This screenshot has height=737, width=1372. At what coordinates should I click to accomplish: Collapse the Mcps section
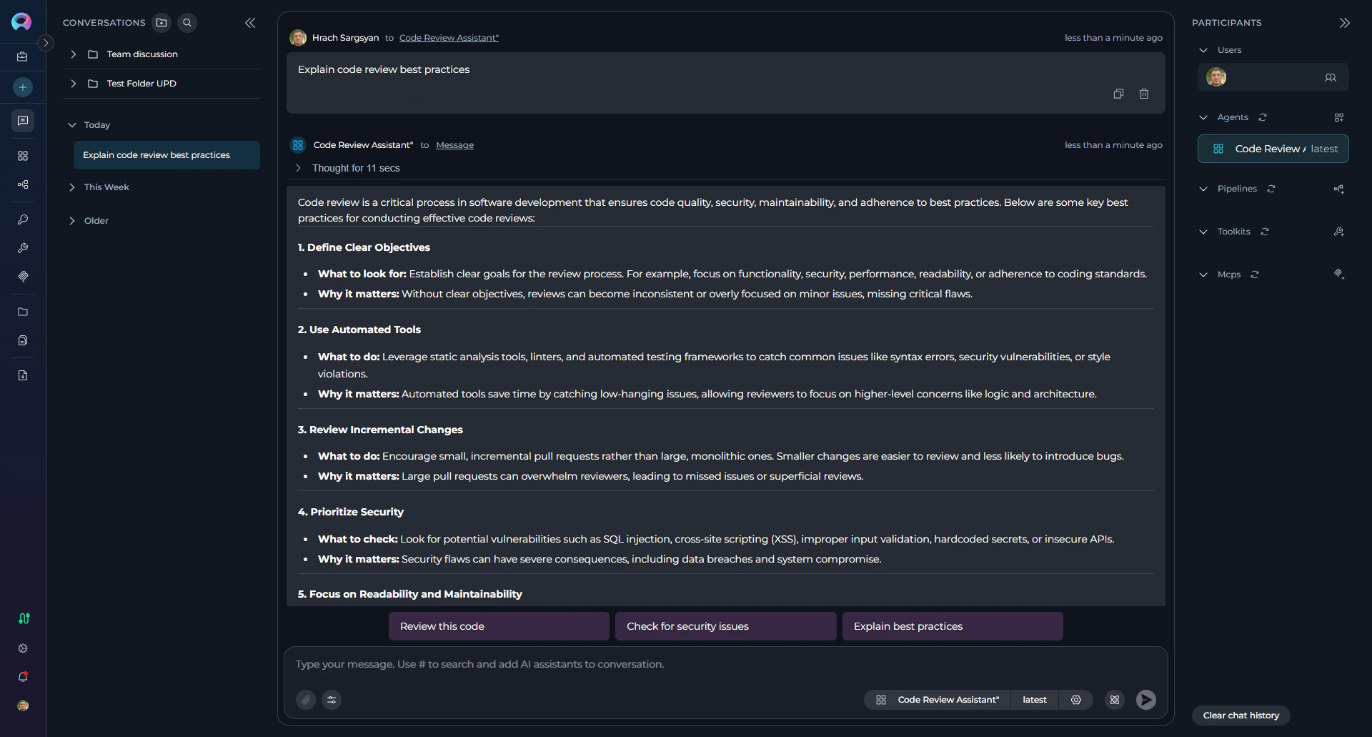1203,274
